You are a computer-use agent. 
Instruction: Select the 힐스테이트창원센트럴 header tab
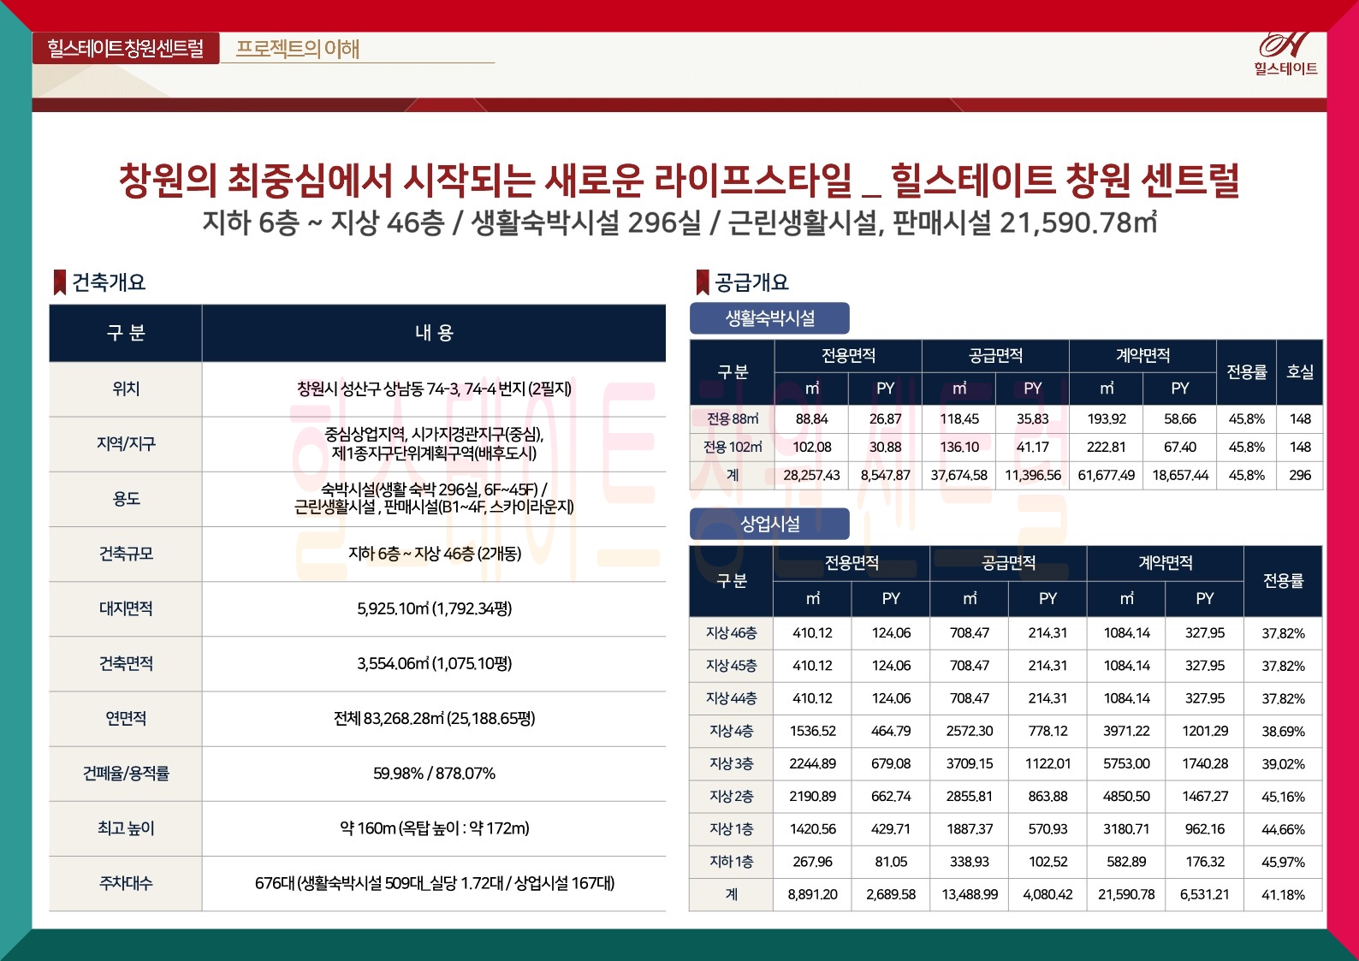126,48
